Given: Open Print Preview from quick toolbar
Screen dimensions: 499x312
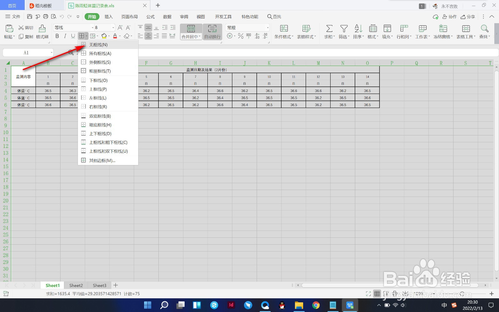Looking at the screenshot, I should pos(54,17).
